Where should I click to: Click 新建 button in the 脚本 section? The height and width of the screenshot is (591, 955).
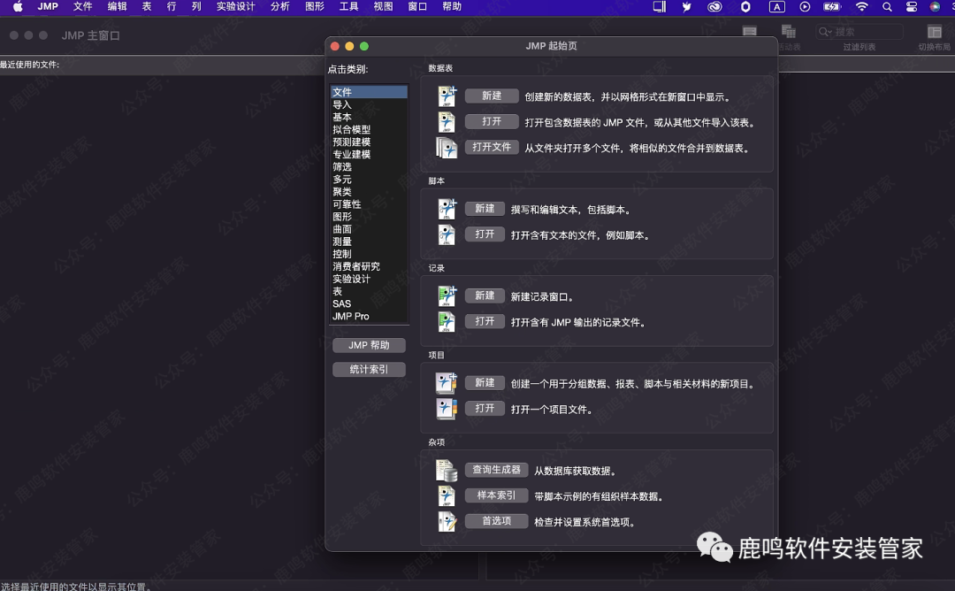click(x=485, y=209)
